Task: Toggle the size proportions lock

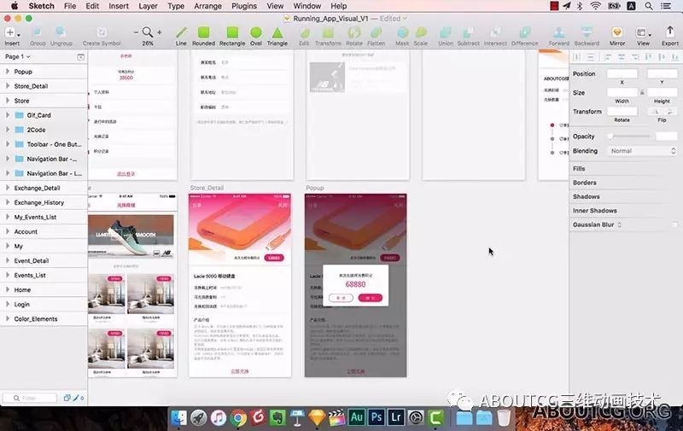Action: point(642,92)
